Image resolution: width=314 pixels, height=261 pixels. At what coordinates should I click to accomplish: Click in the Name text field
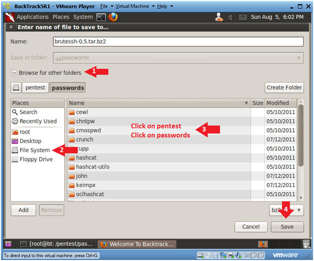(178, 41)
